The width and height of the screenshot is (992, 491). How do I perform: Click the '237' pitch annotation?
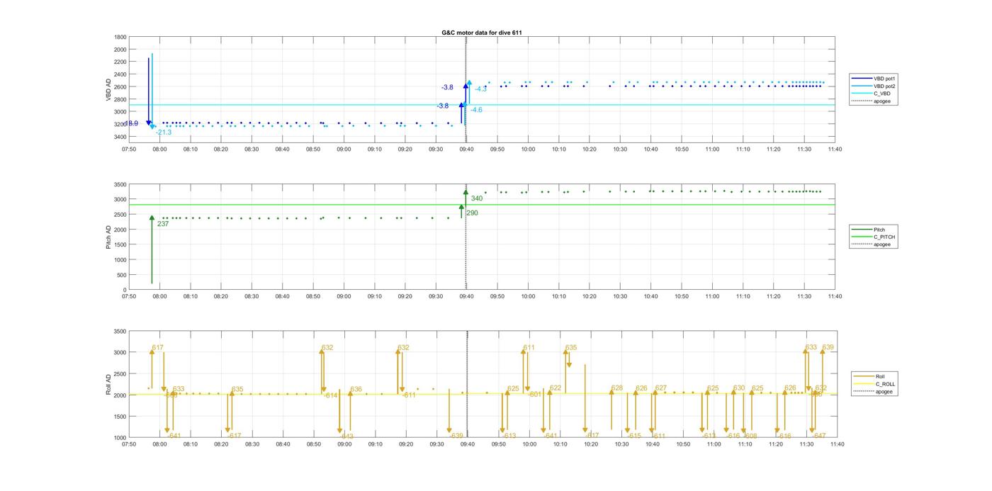163,224
